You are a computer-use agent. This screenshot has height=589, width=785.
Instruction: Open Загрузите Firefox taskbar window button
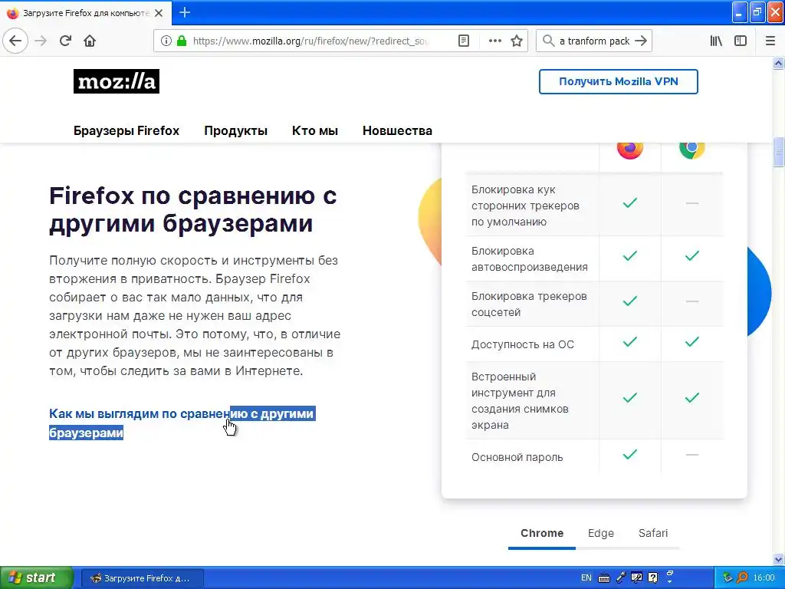click(x=142, y=578)
